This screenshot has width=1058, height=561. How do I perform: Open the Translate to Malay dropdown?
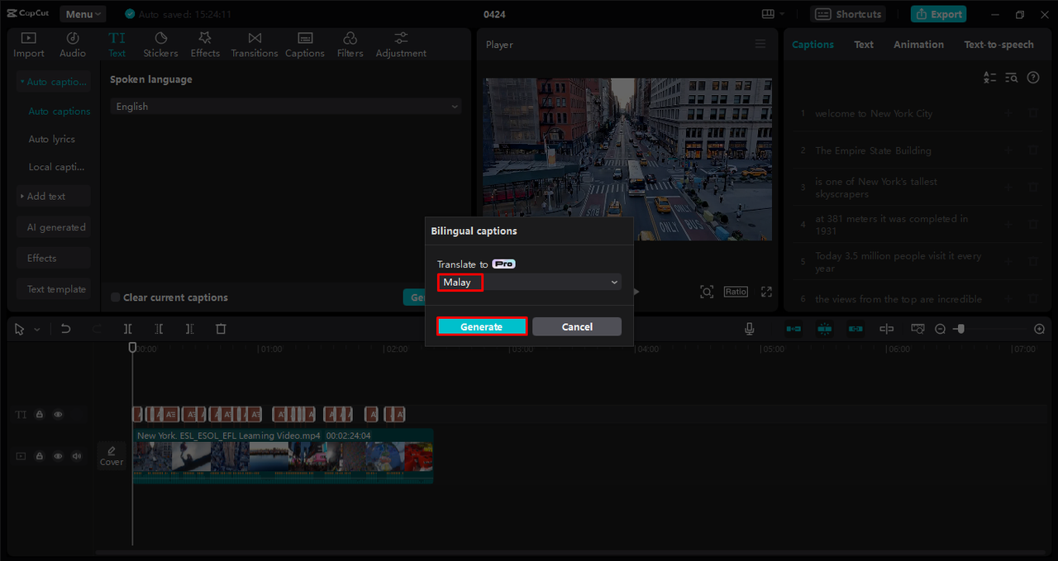(529, 283)
